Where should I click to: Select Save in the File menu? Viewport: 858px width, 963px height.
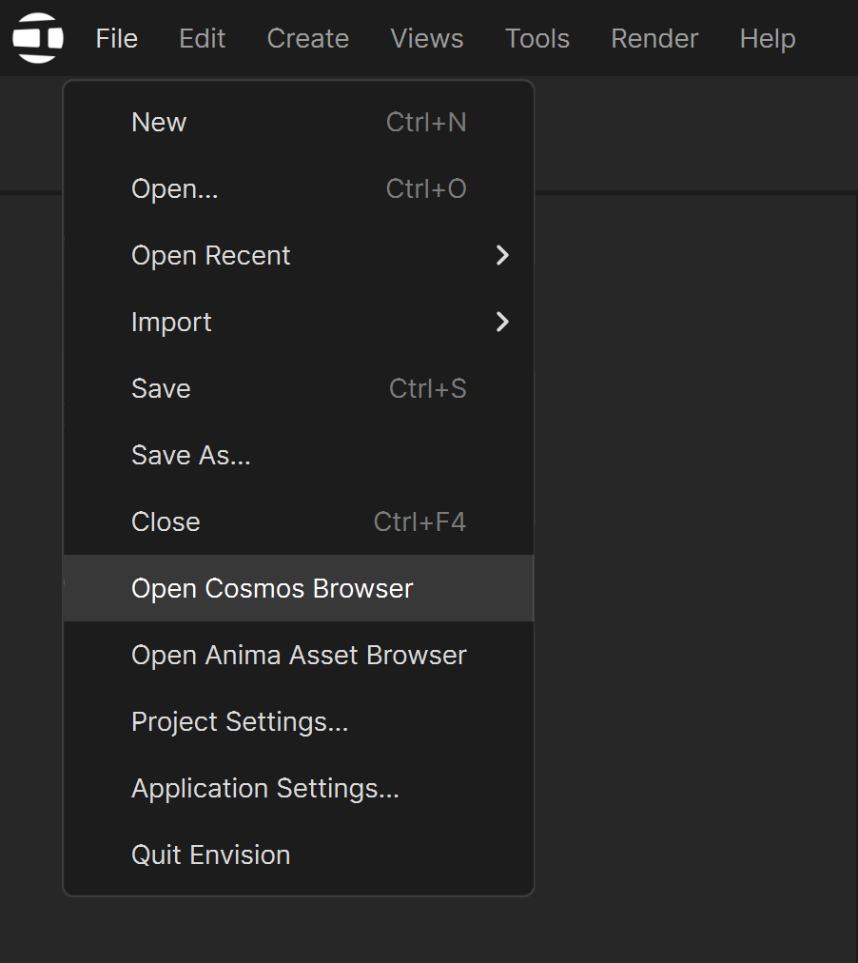(299, 389)
